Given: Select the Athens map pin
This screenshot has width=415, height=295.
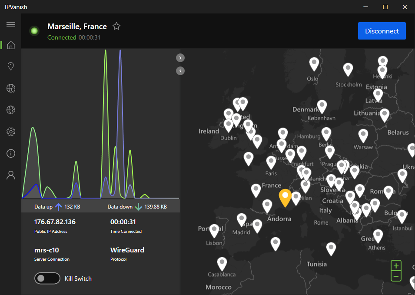Looking at the screenshot, I should [378, 235].
